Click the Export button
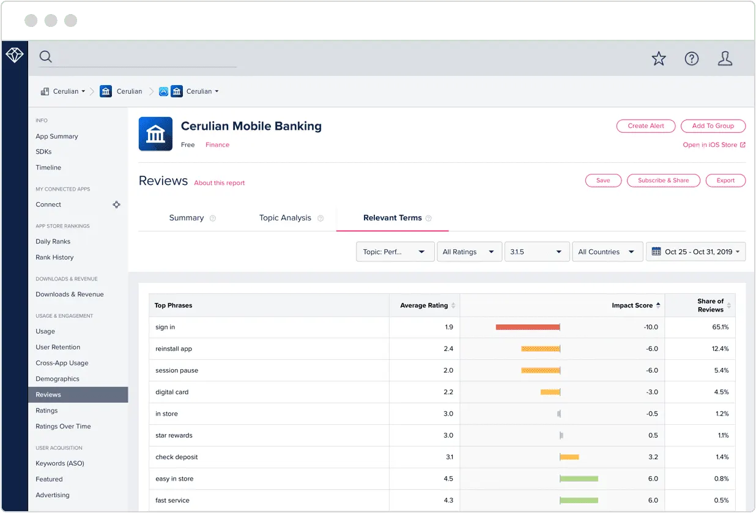Screen dimensions: 756x513 point(726,181)
